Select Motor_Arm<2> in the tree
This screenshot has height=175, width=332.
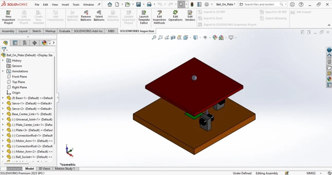tap(32, 152)
